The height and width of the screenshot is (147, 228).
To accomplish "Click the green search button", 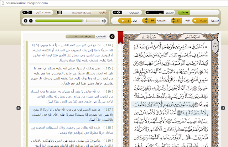I will pyautogui.click(x=185, y=12).
